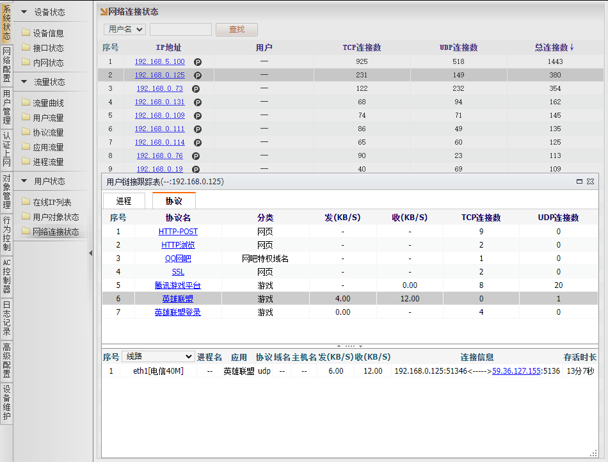
Task: Maximize the 用户链接跟踪表 panel
Action: [x=580, y=182]
